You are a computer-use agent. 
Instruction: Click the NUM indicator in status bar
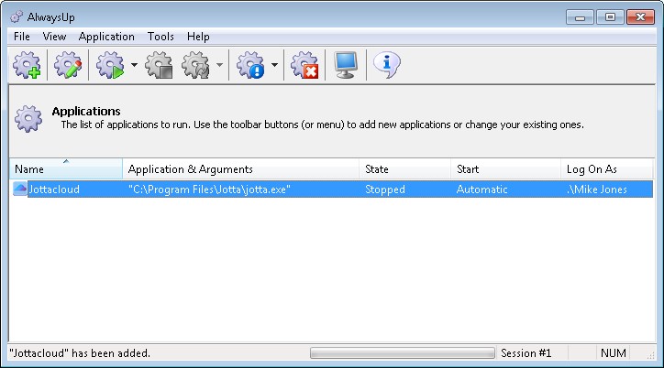pyautogui.click(x=614, y=352)
